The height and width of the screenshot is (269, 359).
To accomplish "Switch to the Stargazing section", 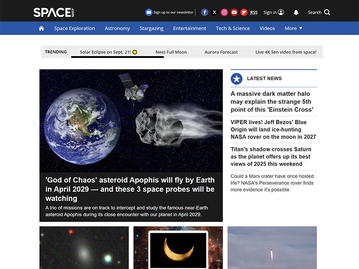I will click(151, 28).
